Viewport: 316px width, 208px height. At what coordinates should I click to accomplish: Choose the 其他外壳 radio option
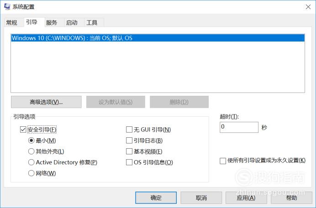click(31, 151)
